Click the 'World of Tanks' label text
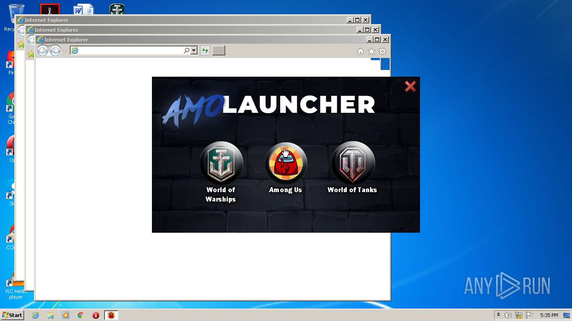The width and height of the screenshot is (572, 321). coord(352,190)
